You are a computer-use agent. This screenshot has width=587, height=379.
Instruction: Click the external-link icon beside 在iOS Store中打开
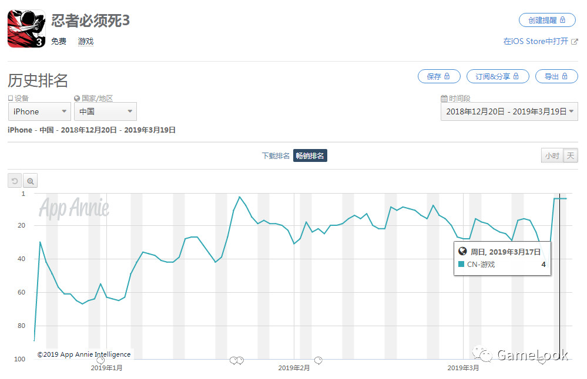574,41
